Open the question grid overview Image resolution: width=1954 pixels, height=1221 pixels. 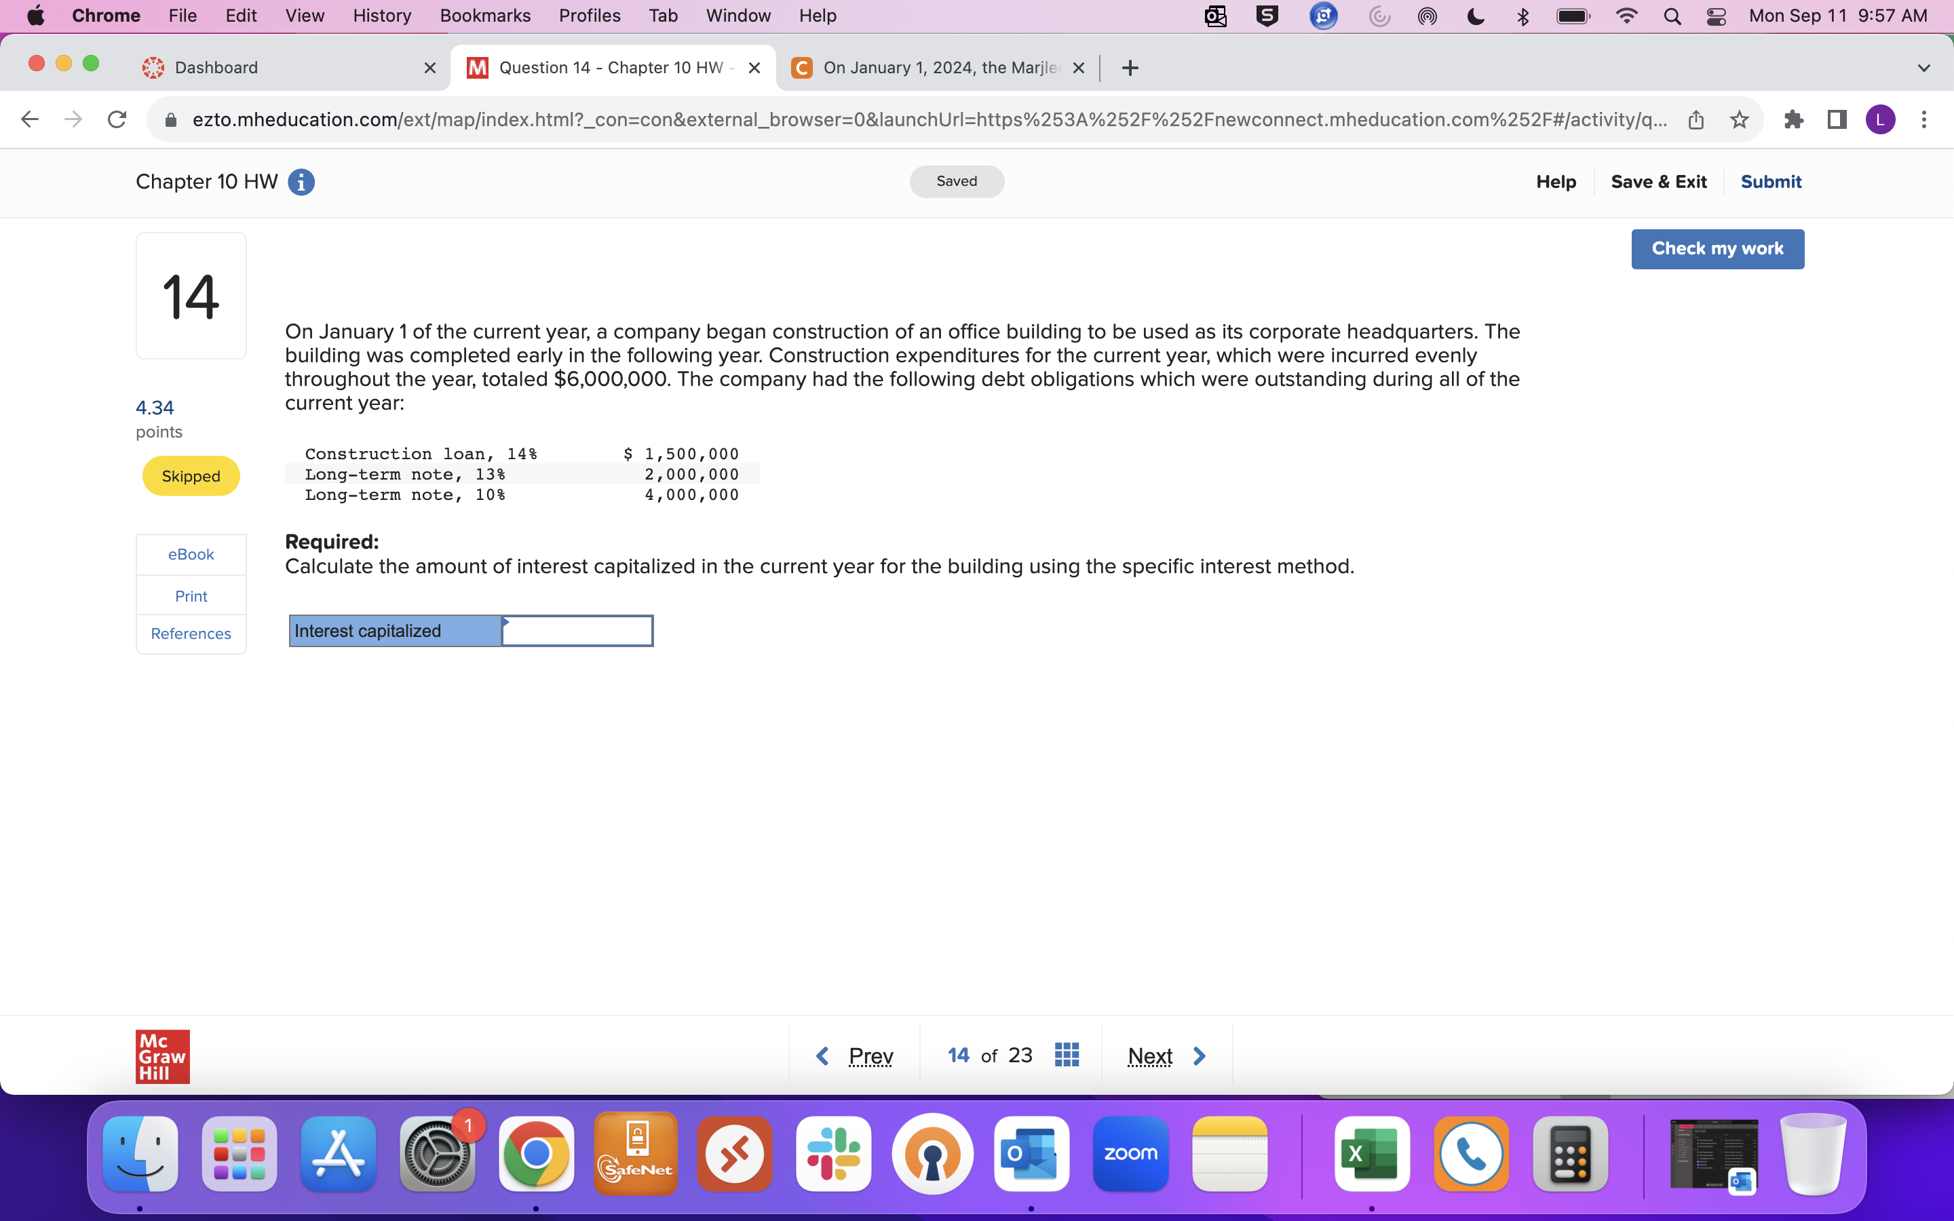pyautogui.click(x=1068, y=1053)
